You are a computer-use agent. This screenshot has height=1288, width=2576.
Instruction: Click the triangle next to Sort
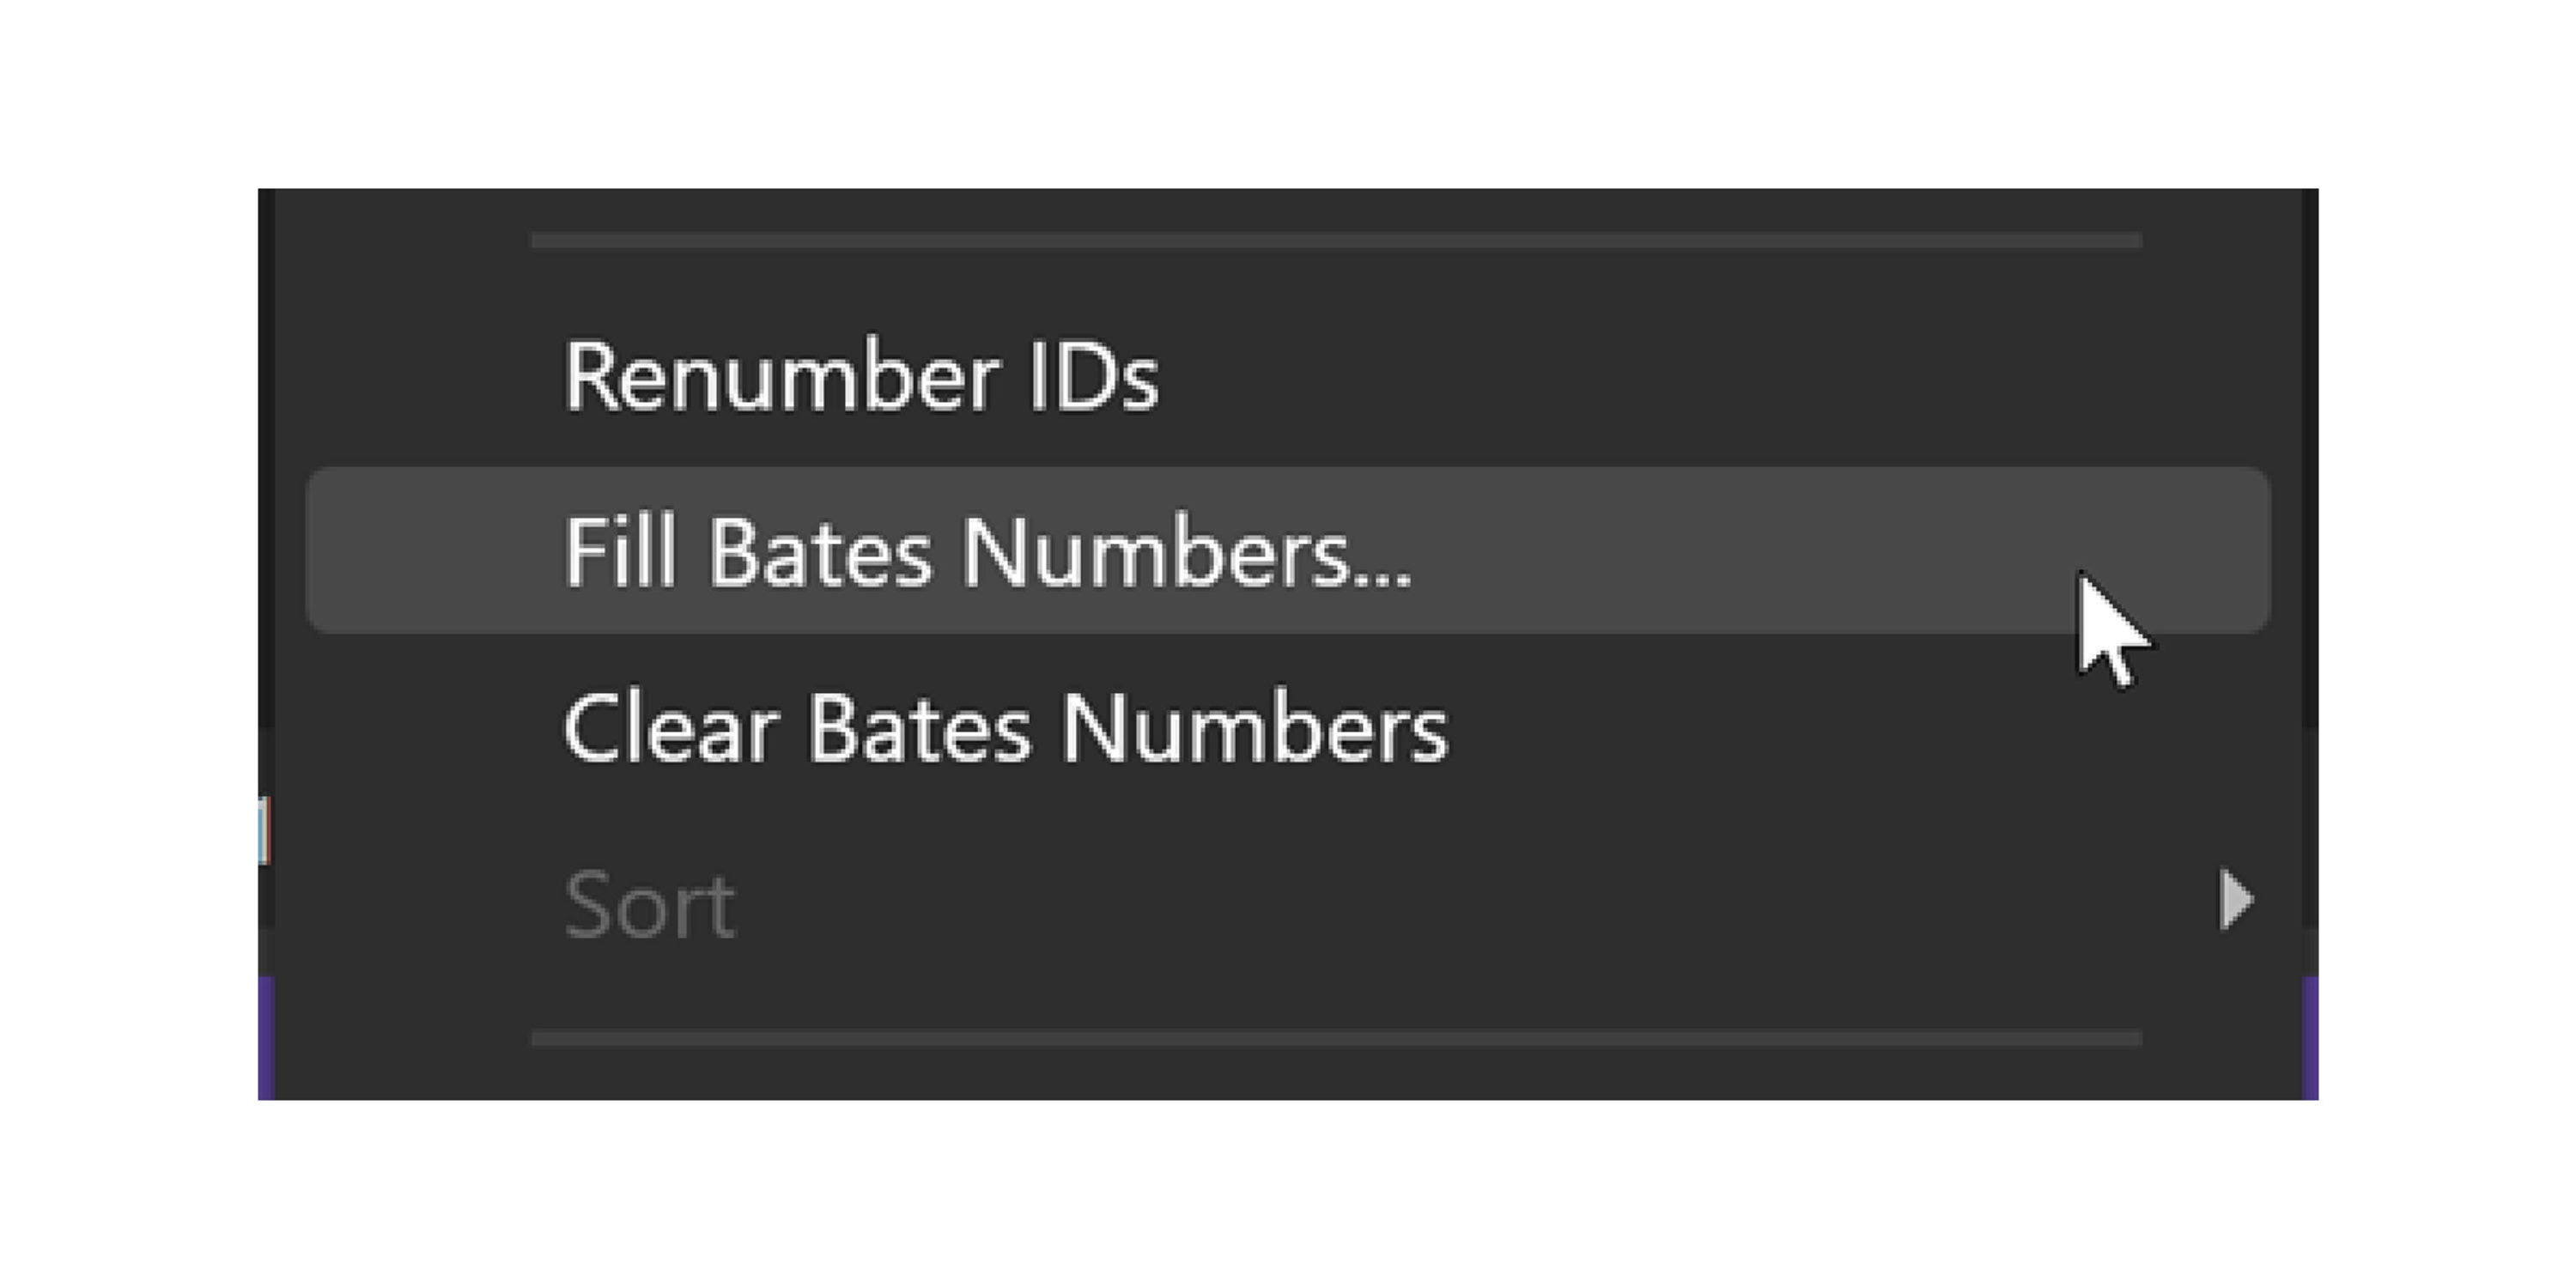click(2236, 900)
